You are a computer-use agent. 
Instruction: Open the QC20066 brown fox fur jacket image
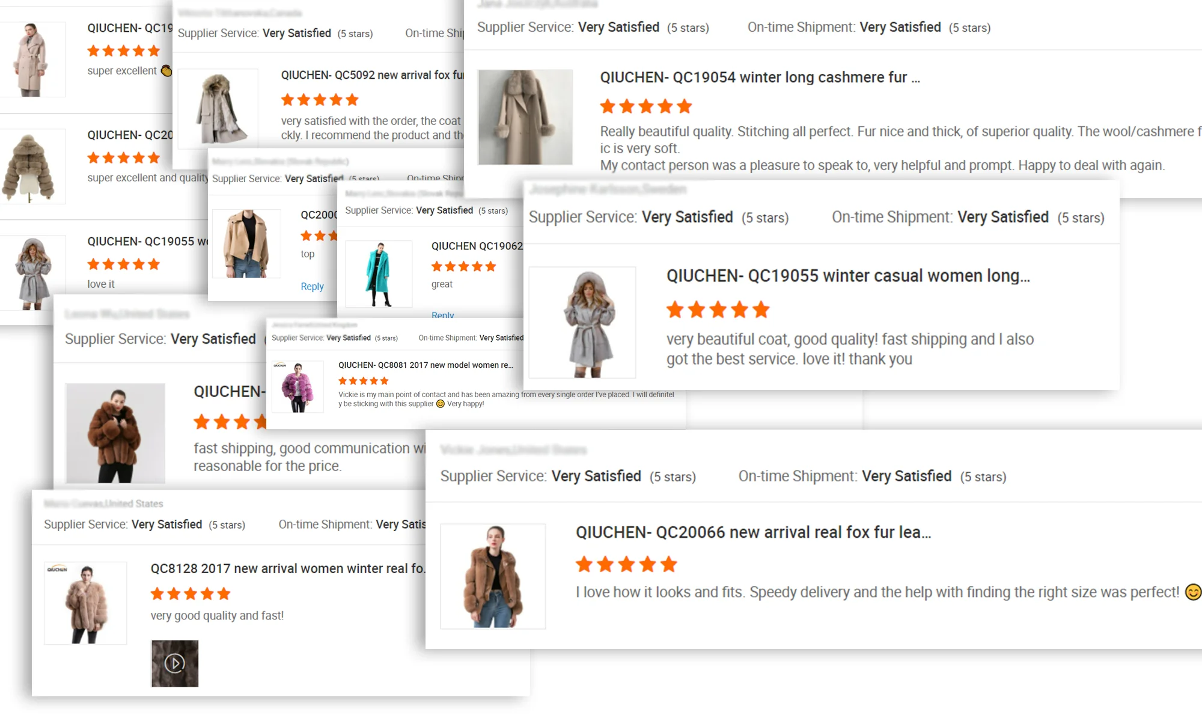pyautogui.click(x=493, y=576)
